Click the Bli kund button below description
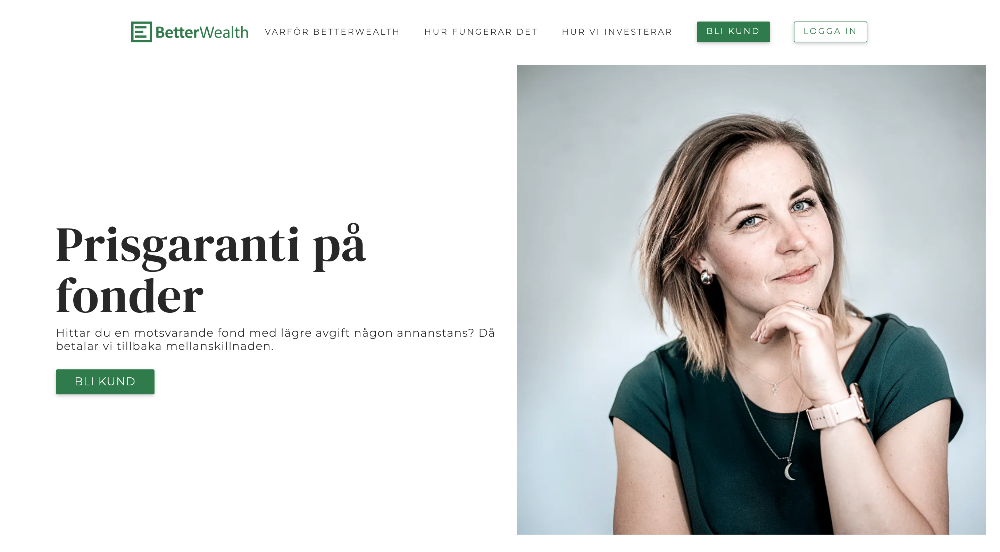Screen dimensions: 1000x552 tap(105, 382)
